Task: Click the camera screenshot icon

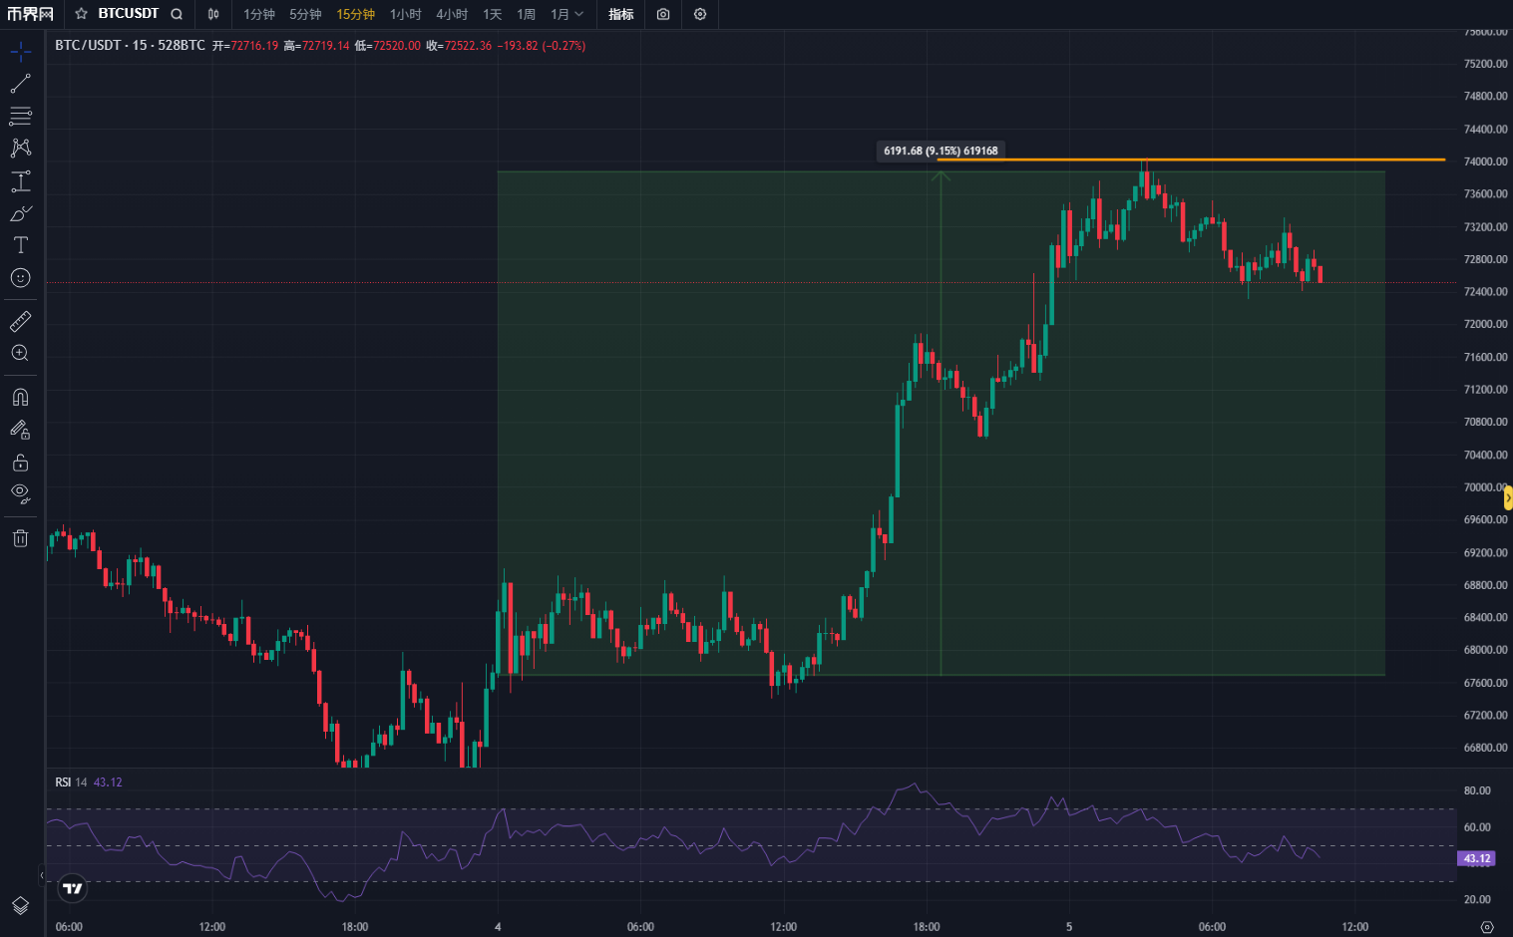Action: (x=663, y=14)
